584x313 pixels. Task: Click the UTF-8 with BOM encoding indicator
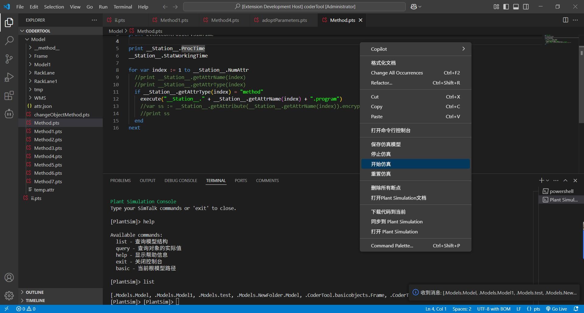(493, 309)
